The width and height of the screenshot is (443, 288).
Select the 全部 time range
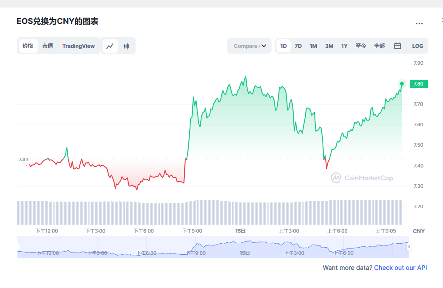point(379,46)
